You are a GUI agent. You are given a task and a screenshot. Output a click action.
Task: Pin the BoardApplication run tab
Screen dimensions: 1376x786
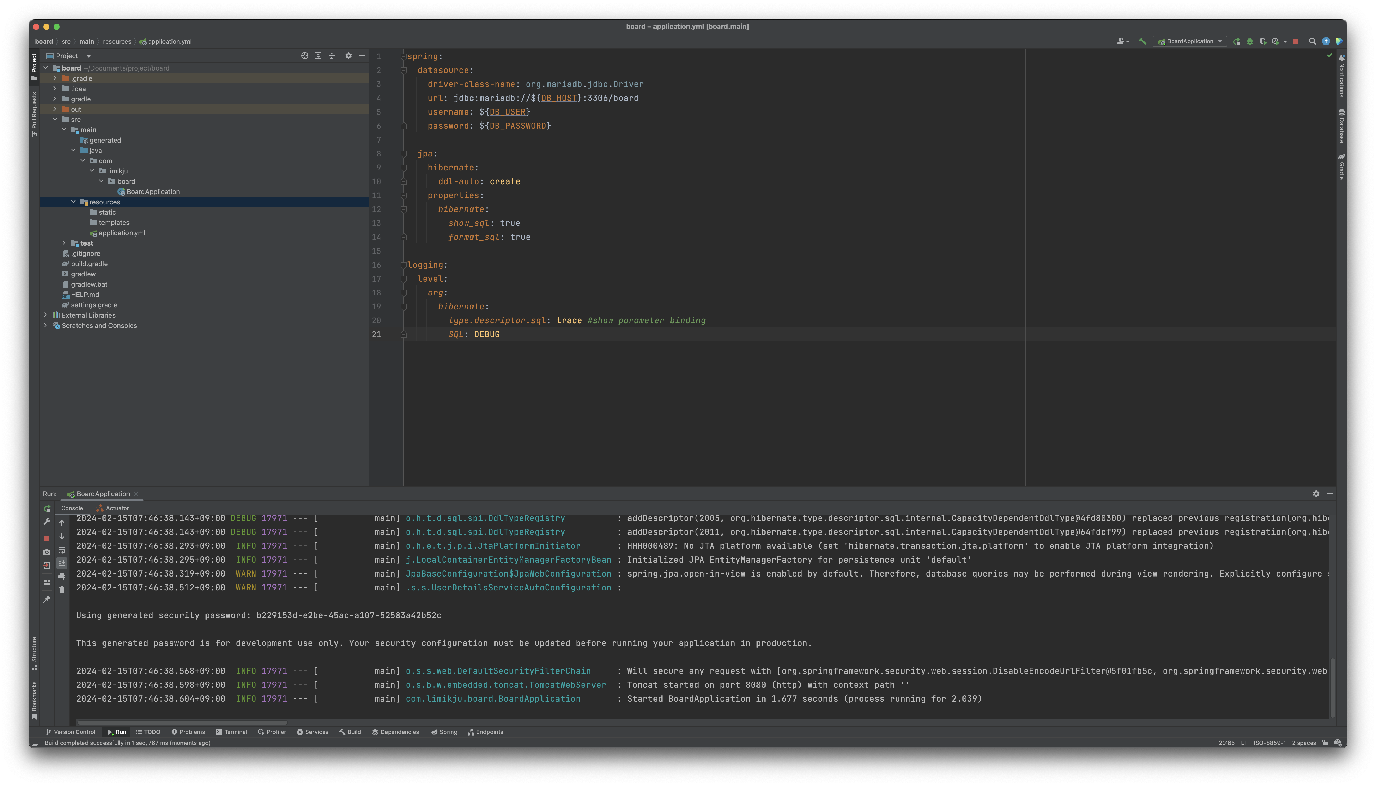pyautogui.click(x=47, y=599)
